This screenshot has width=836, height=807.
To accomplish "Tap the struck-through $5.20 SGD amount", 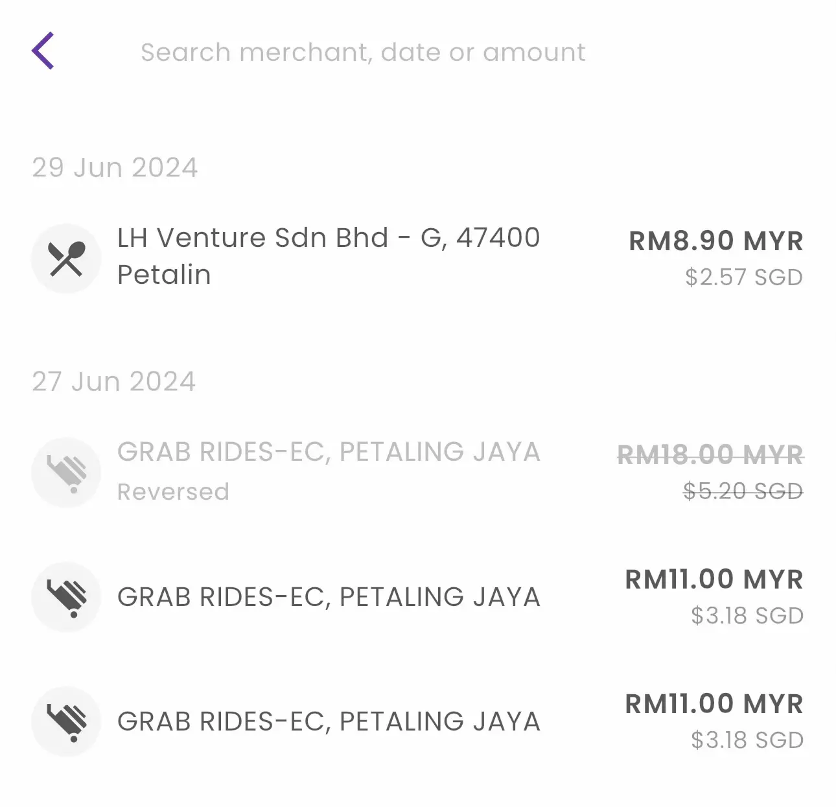I will pos(743,491).
